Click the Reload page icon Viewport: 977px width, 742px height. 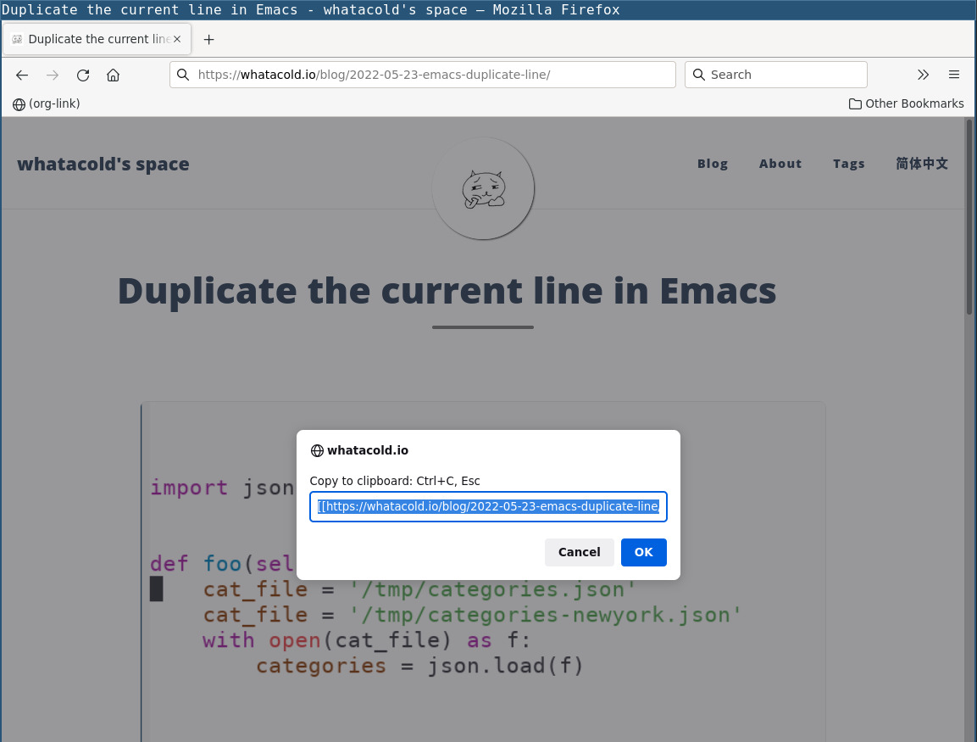(x=83, y=75)
